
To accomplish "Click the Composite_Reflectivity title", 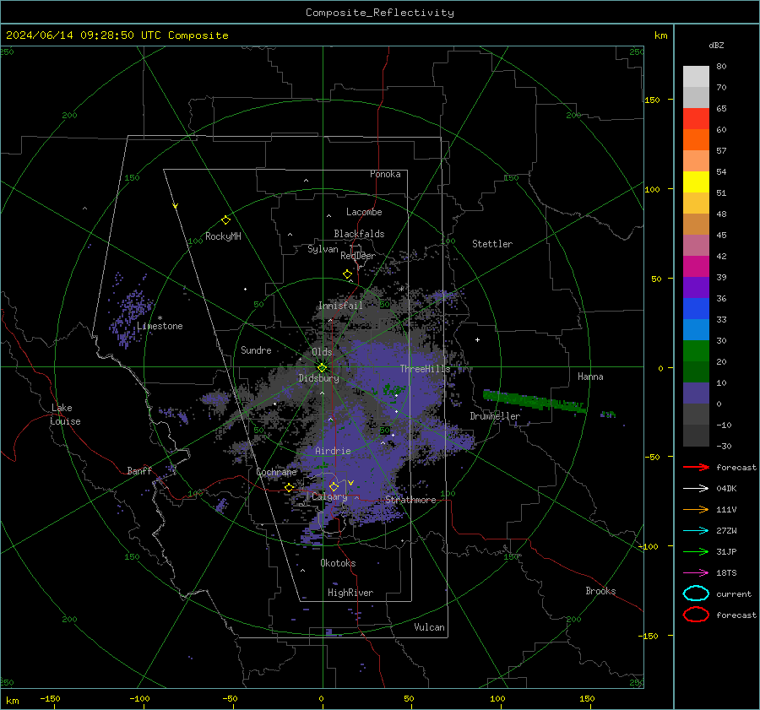I will [x=379, y=13].
